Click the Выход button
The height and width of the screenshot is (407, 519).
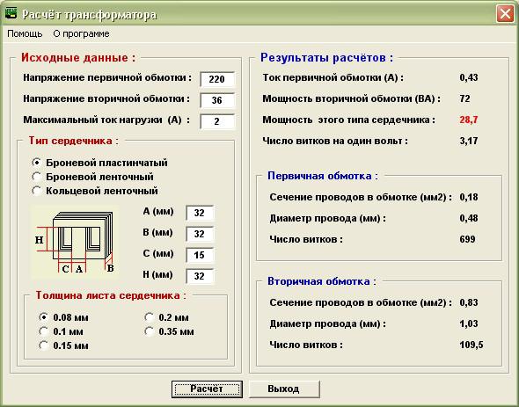pyautogui.click(x=284, y=389)
